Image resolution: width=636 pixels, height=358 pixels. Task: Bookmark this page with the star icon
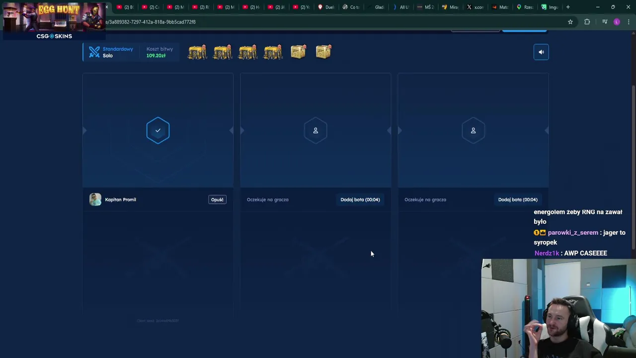570,22
